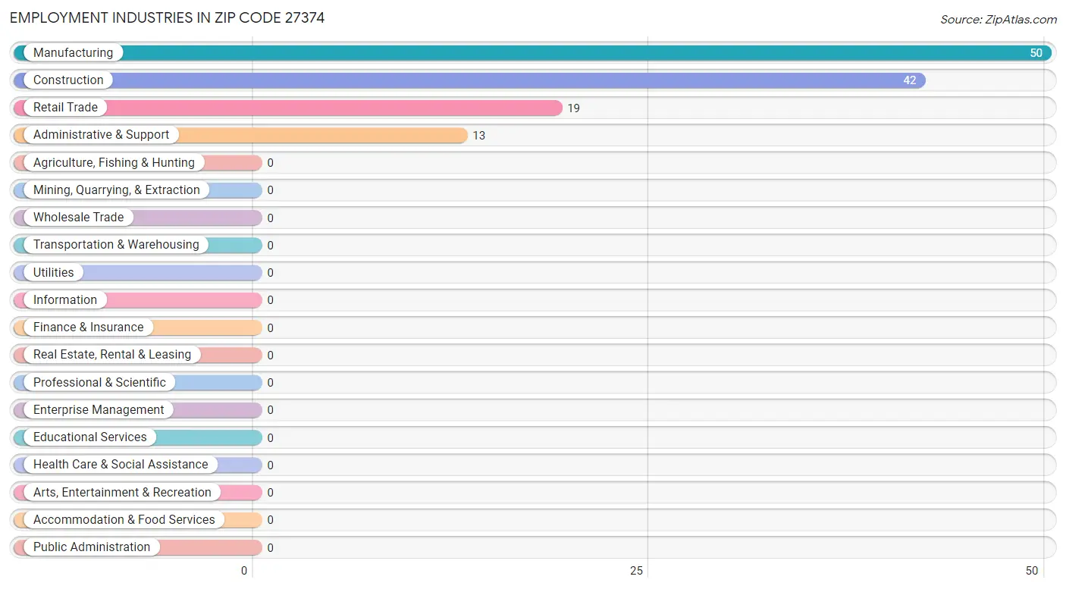1066x589 pixels.
Task: Click the Administrative & Support label
Action: coord(101,134)
